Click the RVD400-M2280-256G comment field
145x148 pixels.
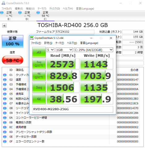tap(73, 109)
